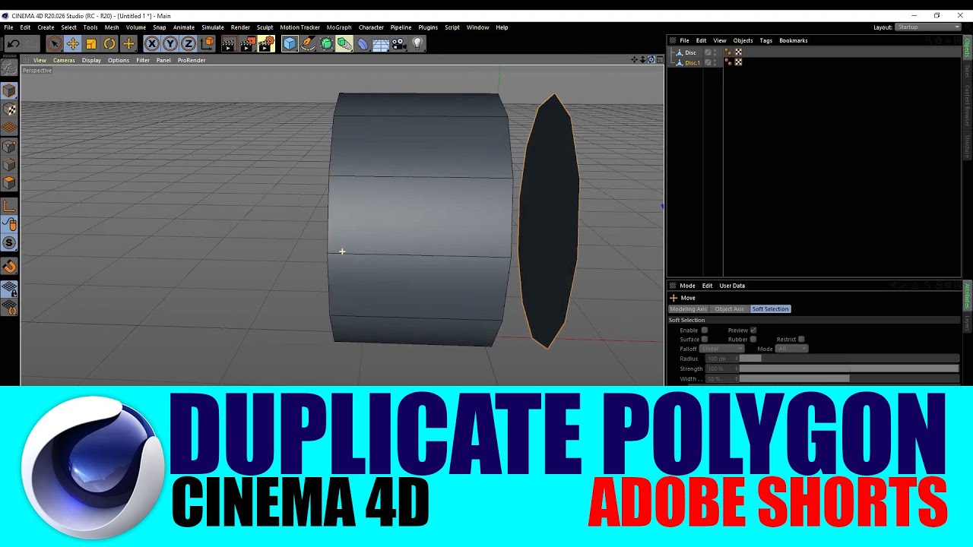Open the Deformer objects icon
Screen dimensions: 973x547
[363, 44]
